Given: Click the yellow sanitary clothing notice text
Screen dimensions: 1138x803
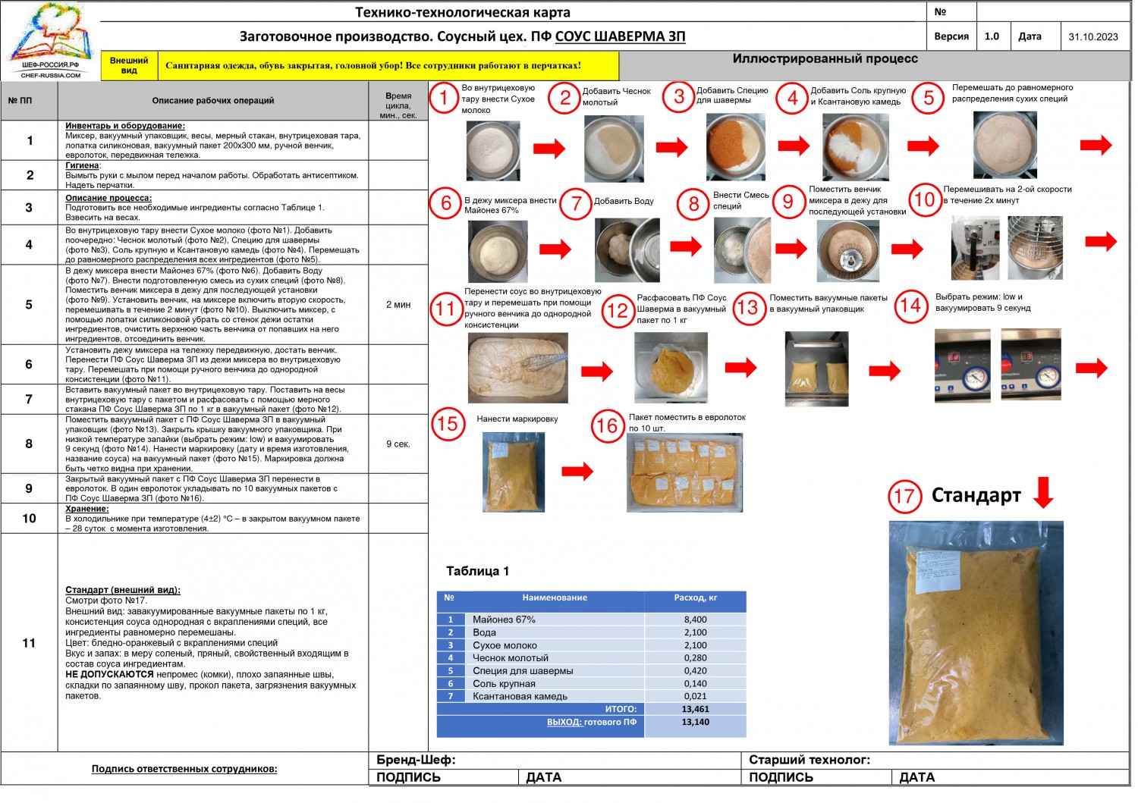Looking at the screenshot, I should (373, 66).
